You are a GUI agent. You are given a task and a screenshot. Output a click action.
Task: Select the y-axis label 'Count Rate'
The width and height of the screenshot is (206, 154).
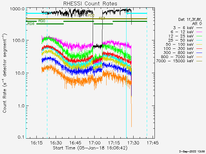(5, 101)
